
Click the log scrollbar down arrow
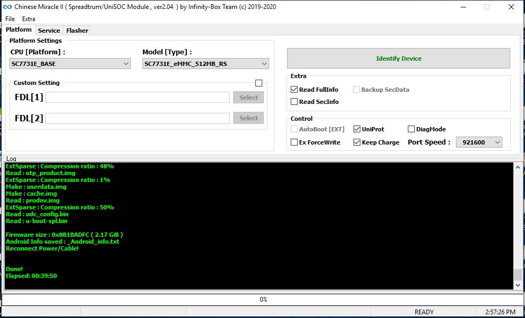click(518, 285)
